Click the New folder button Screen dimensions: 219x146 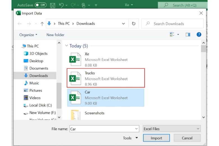pos(55,35)
